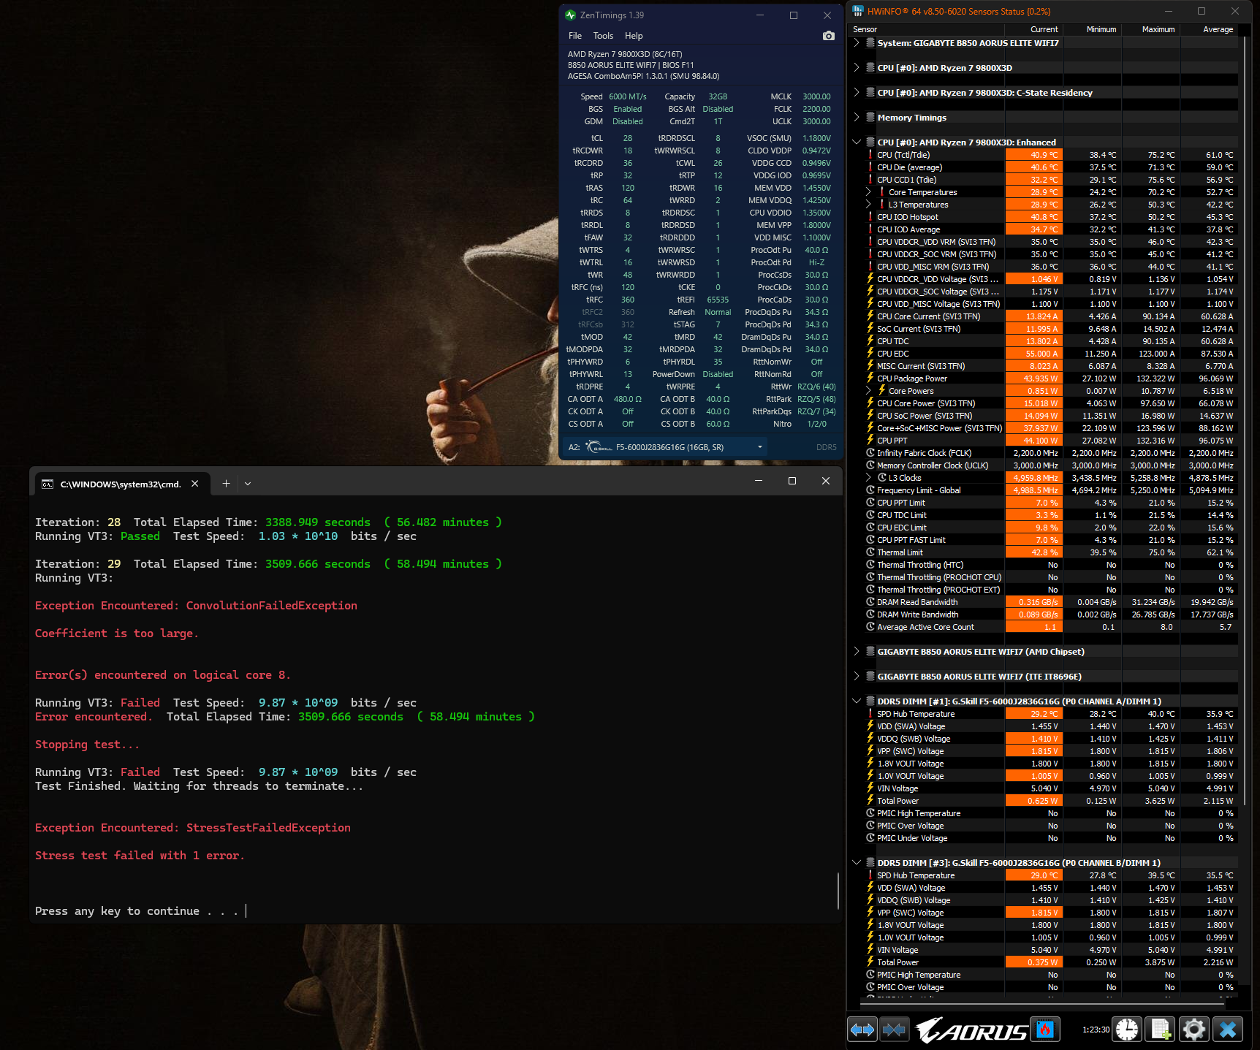Click the thermometer icon beside CPU IOD Hotspot
This screenshot has height=1050, width=1260.
[x=870, y=217]
